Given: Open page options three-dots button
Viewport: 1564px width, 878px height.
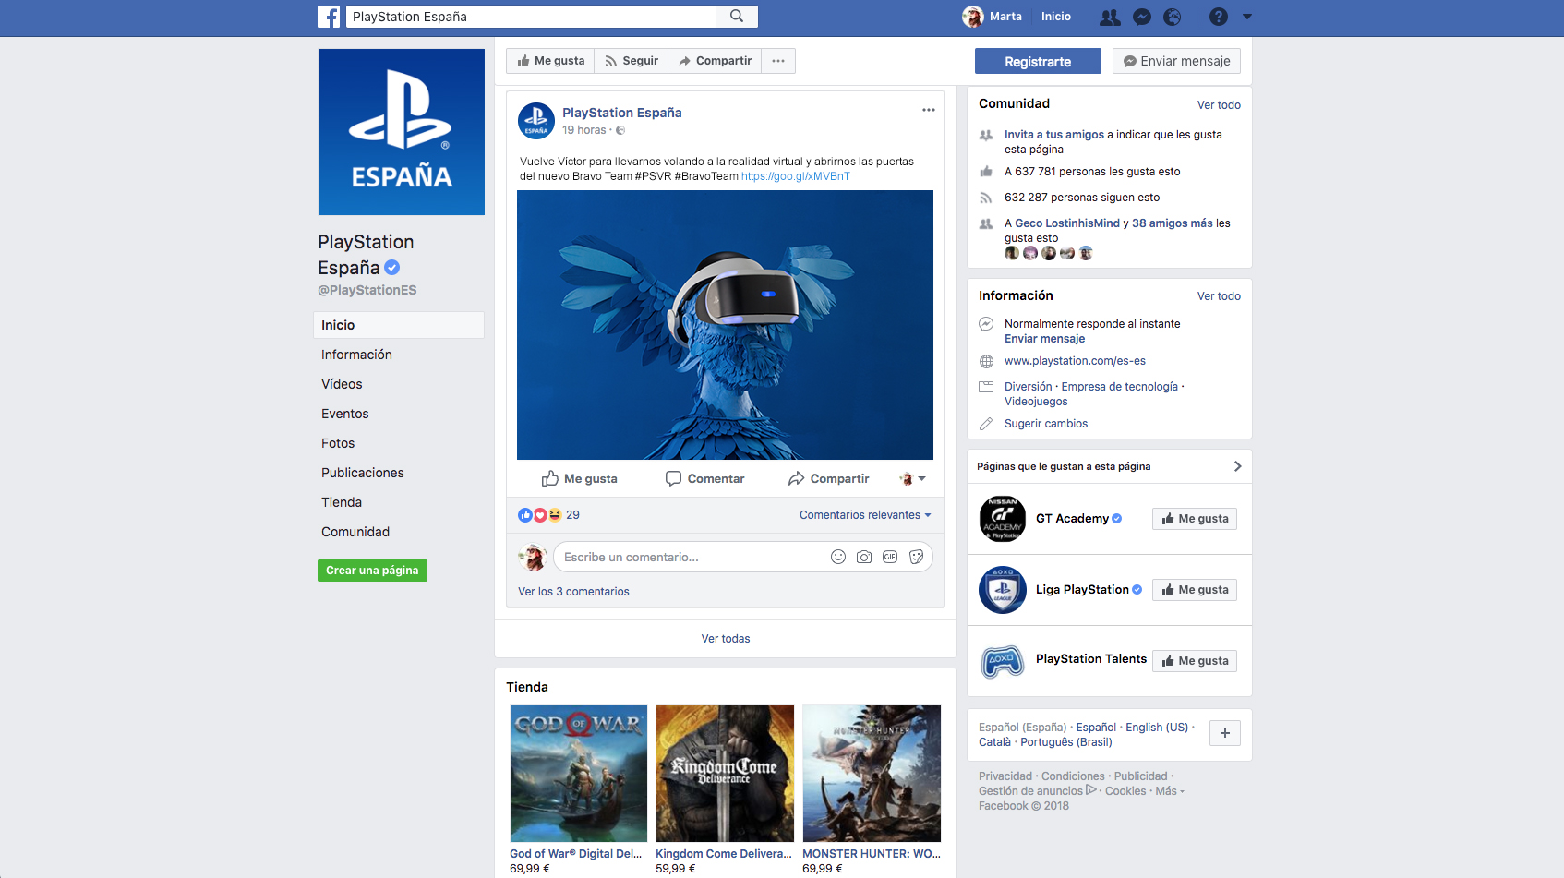Looking at the screenshot, I should click(x=778, y=61).
